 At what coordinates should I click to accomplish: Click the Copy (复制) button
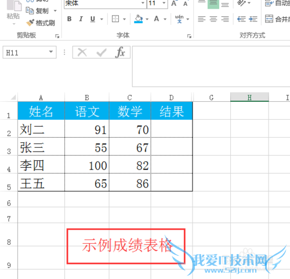click(37, 11)
